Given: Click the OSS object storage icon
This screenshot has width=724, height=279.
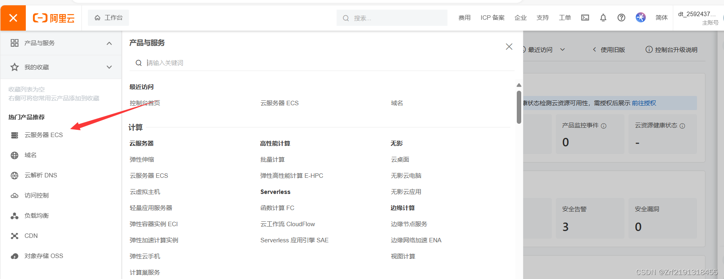Looking at the screenshot, I should [x=15, y=256].
